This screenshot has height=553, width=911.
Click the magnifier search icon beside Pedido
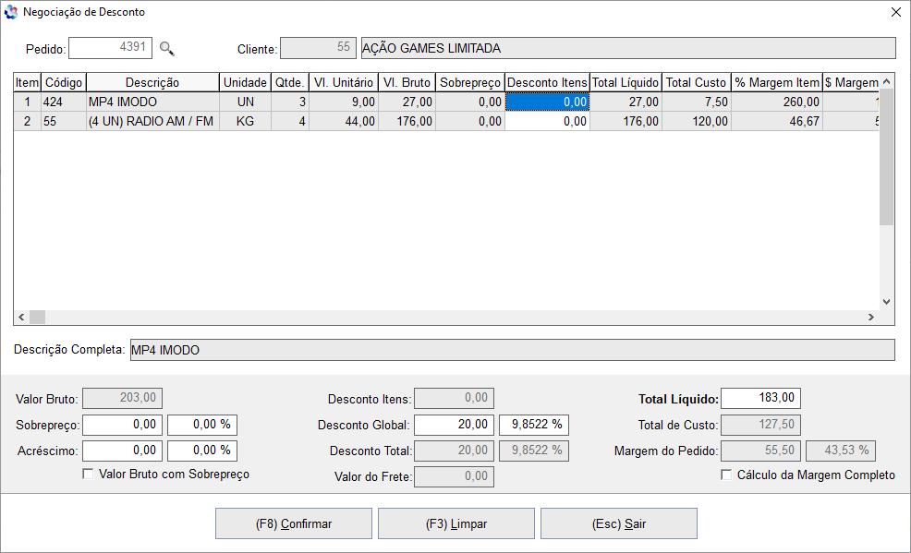[166, 48]
